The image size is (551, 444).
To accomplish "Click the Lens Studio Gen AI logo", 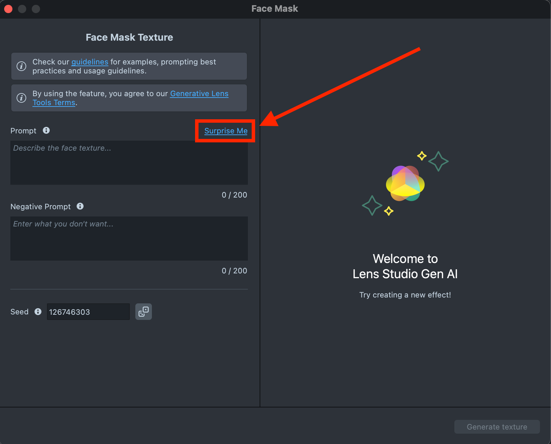I will pyautogui.click(x=405, y=183).
